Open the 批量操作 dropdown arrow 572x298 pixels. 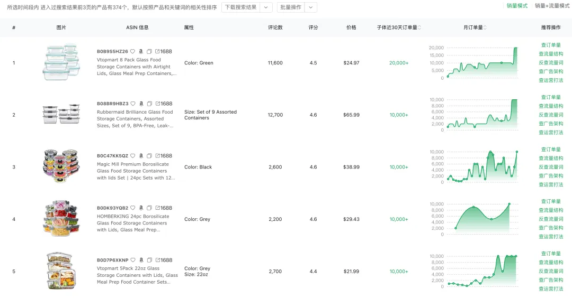(x=311, y=7)
